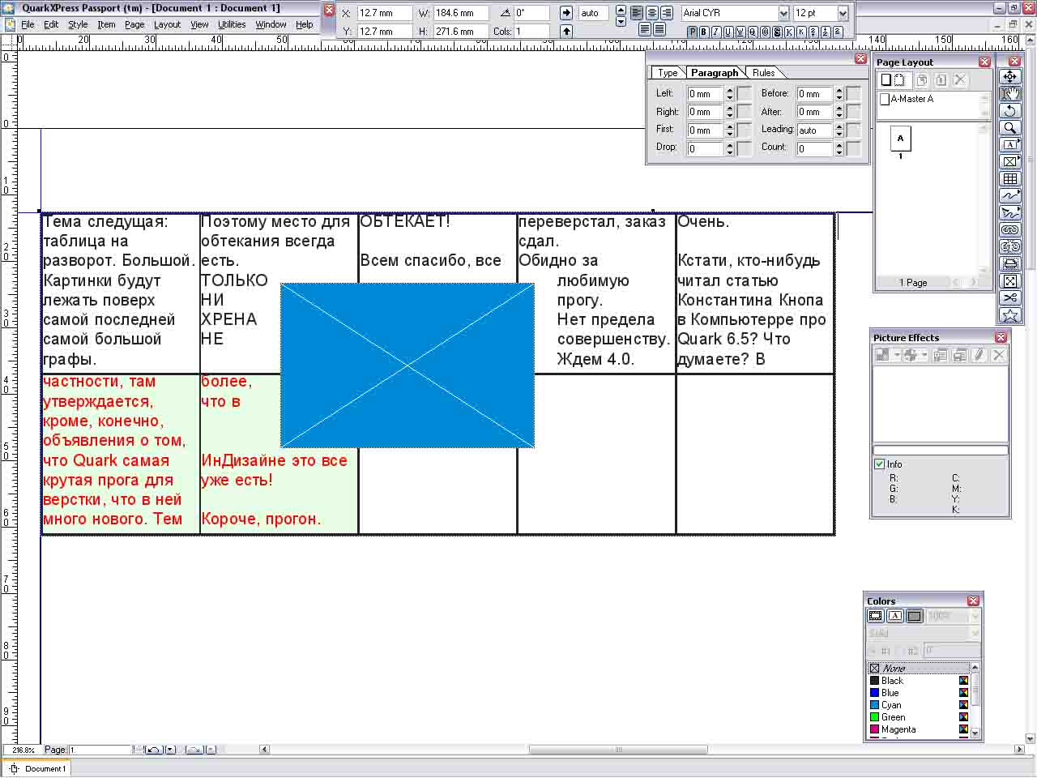Screen dimensions: 1037x778
Task: Select the Rotation tool
Action: [1010, 111]
